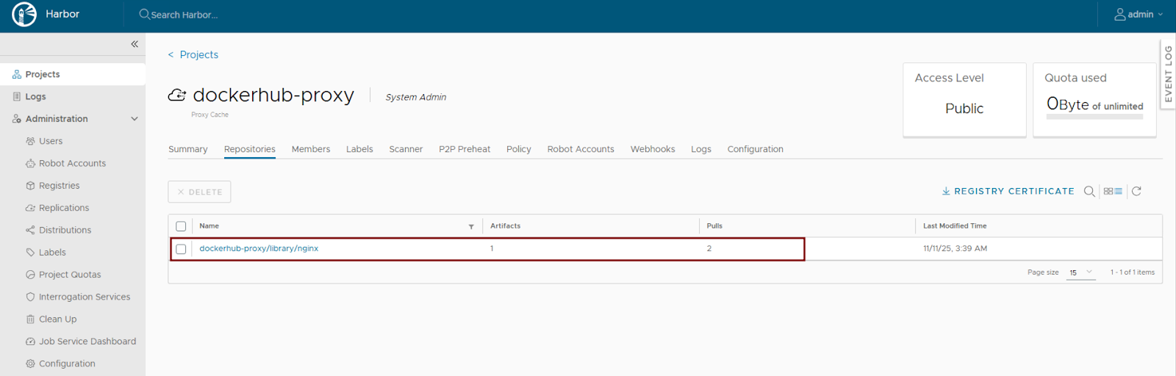The image size is (1176, 376).
Task: Open dockerhub-proxy/library/nginx repository link
Action: 259,248
